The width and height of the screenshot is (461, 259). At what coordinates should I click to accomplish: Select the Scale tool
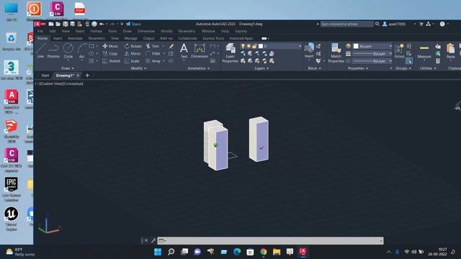pyautogui.click(x=132, y=61)
